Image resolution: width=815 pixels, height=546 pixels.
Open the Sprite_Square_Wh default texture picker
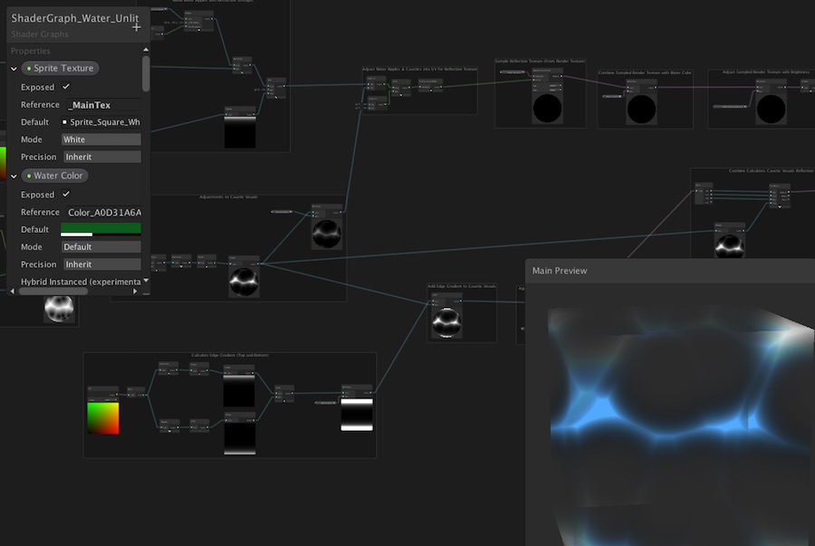pyautogui.click(x=101, y=122)
